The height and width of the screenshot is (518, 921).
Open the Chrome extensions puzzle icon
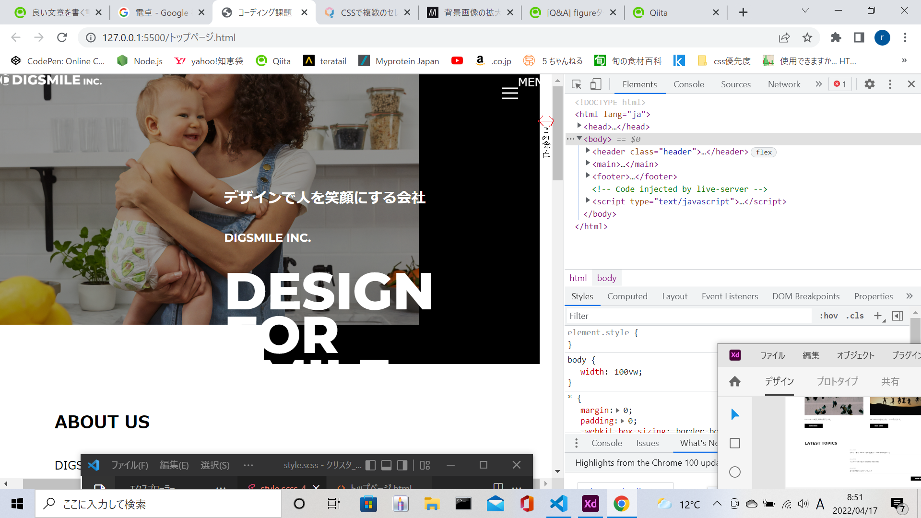[x=836, y=37]
